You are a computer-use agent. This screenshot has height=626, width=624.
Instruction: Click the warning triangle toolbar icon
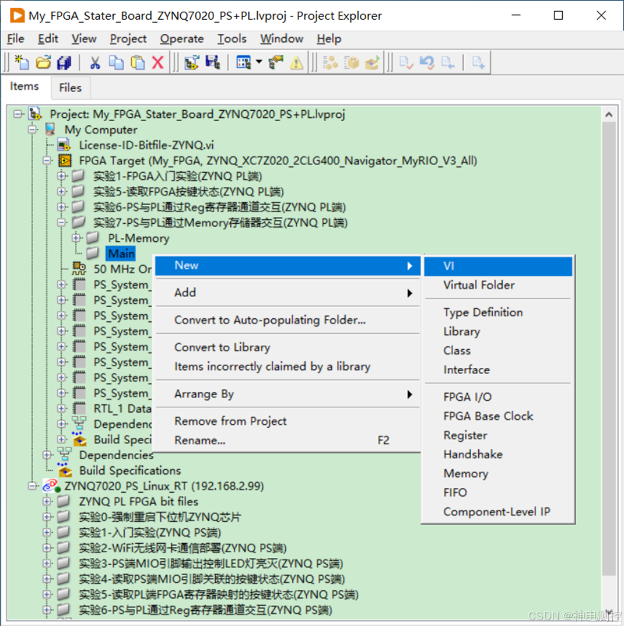point(296,62)
